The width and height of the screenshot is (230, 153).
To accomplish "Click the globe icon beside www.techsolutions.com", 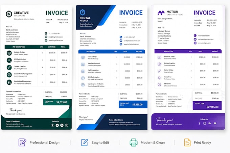I will (121, 44).
